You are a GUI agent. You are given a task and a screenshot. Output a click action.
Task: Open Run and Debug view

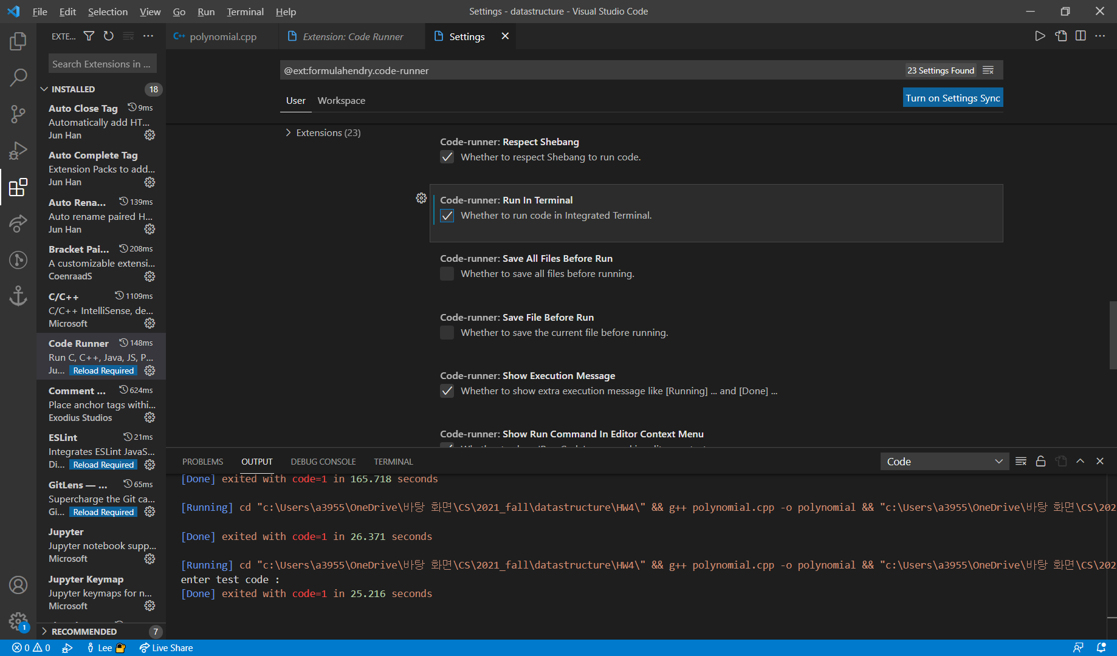(x=18, y=151)
